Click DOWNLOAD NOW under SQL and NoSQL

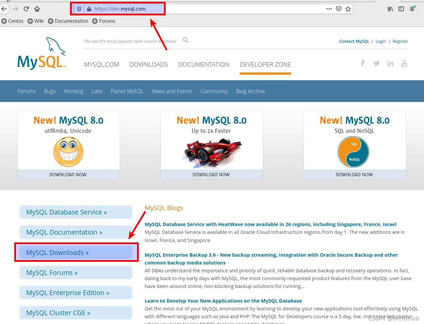(355, 175)
